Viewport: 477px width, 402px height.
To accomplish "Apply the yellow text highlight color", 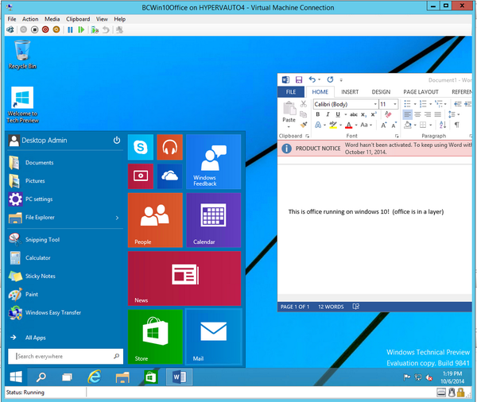I will [333, 125].
